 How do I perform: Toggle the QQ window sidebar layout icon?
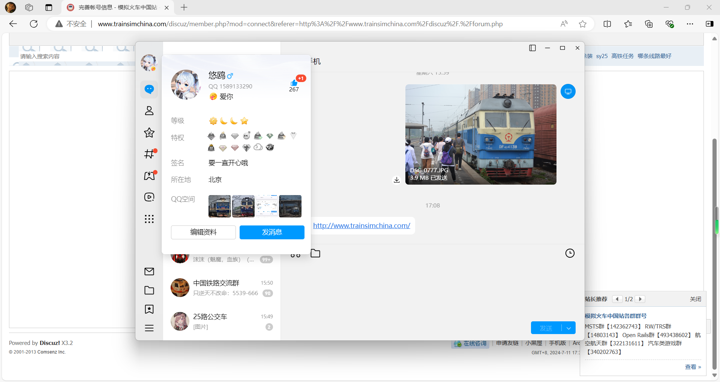(x=532, y=48)
